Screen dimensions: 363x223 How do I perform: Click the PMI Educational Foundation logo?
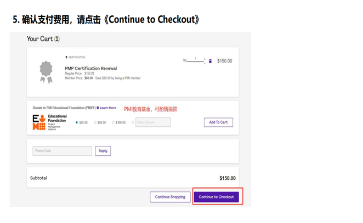[49, 122]
